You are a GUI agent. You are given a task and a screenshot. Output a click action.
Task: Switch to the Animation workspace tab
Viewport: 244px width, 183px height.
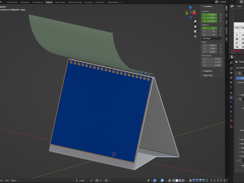pos(25,2)
